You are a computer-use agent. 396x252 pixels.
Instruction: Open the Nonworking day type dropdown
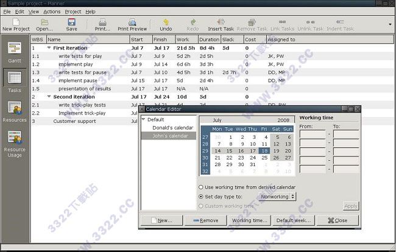pos(278,197)
